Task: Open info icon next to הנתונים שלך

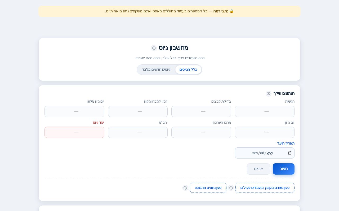Action: (269, 94)
